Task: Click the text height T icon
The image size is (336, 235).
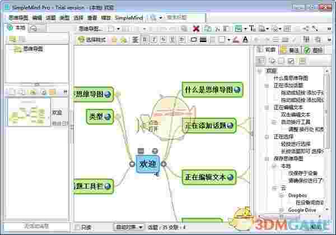Action: pos(252,29)
